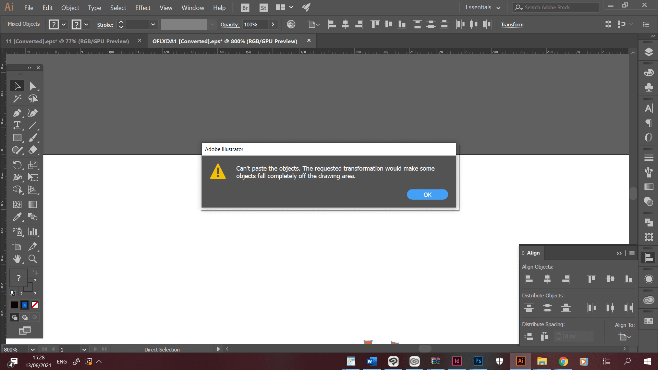Select the Zoom tool

point(33,259)
